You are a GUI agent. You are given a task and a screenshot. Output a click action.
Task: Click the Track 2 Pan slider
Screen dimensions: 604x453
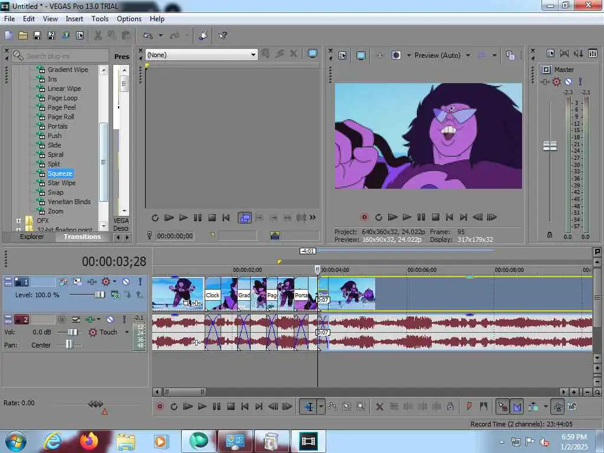[70, 344]
